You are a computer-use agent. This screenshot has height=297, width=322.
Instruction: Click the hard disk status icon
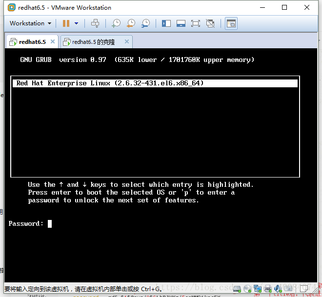[237, 289]
